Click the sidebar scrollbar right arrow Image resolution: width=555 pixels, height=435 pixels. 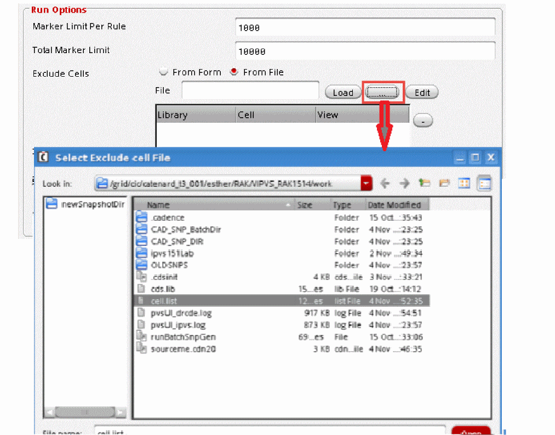(121, 412)
